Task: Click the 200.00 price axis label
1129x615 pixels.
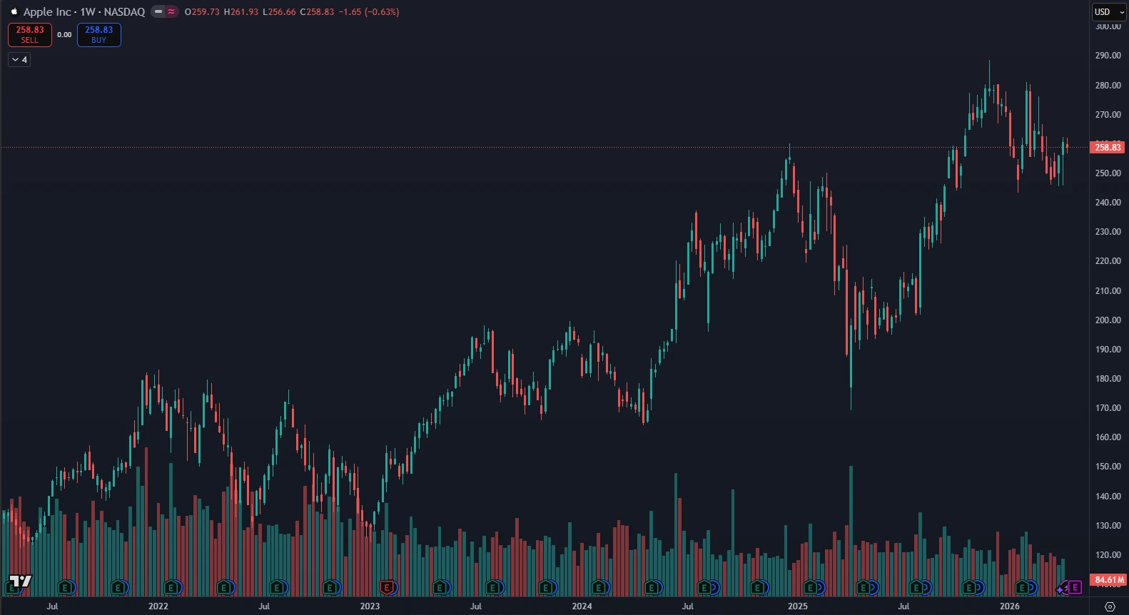Action: (x=1108, y=320)
